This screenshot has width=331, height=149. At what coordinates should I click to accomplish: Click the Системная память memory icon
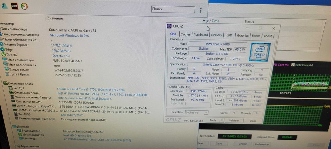pos(13,101)
